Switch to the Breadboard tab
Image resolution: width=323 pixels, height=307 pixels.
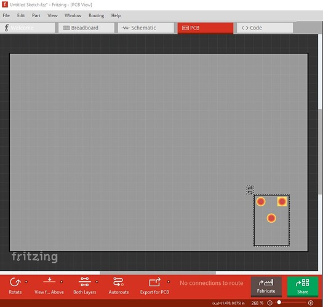(86, 28)
